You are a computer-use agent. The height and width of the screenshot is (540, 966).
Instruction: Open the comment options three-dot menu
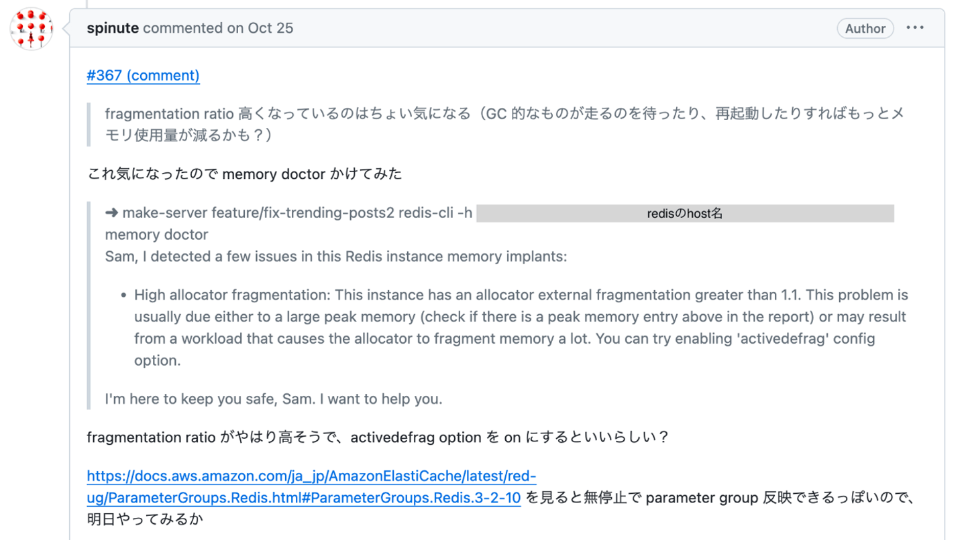(915, 28)
